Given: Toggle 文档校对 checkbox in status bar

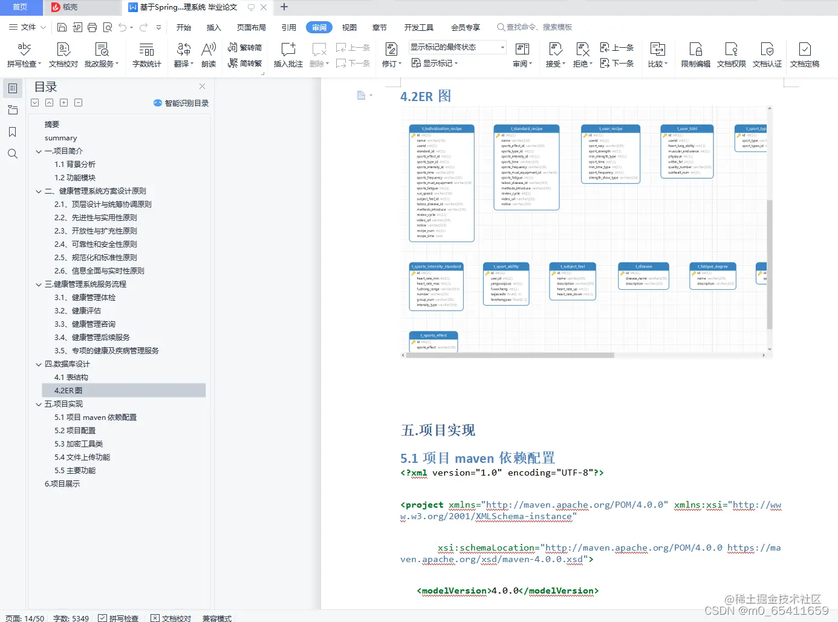Looking at the screenshot, I should tap(155, 618).
